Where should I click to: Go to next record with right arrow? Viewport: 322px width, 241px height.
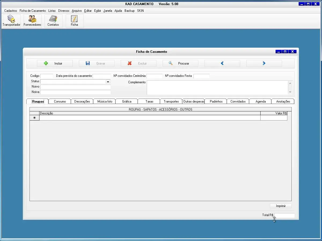264,63
